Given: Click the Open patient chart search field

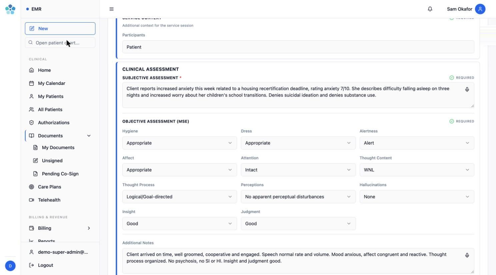Looking at the screenshot, I should pyautogui.click(x=60, y=43).
